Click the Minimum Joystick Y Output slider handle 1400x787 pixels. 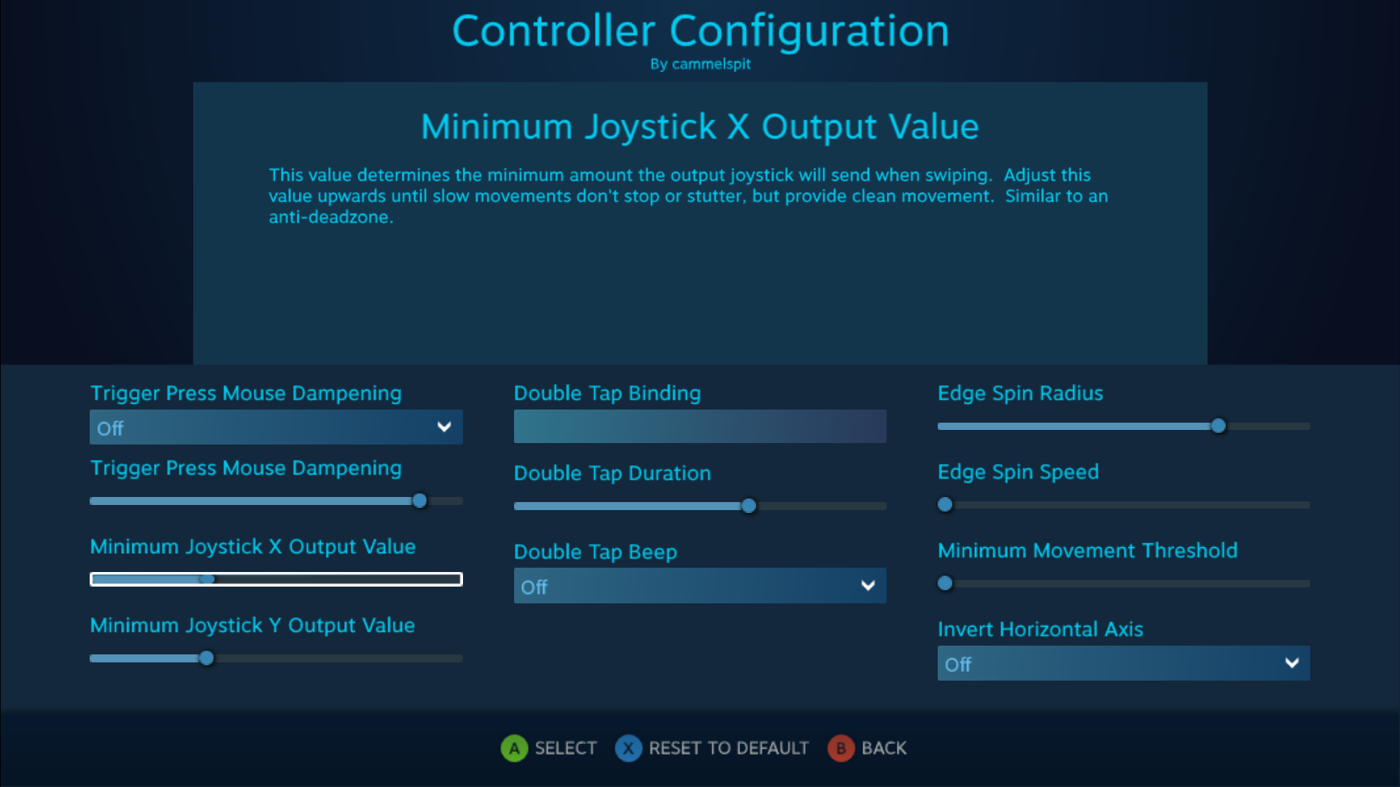pos(207,658)
